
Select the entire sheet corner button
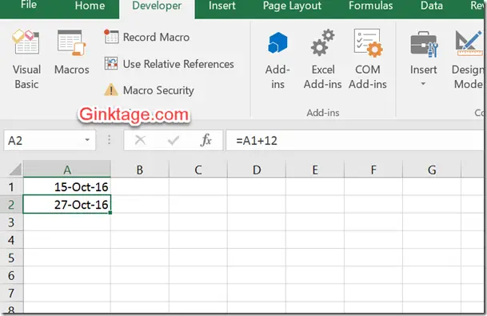coord(15,170)
